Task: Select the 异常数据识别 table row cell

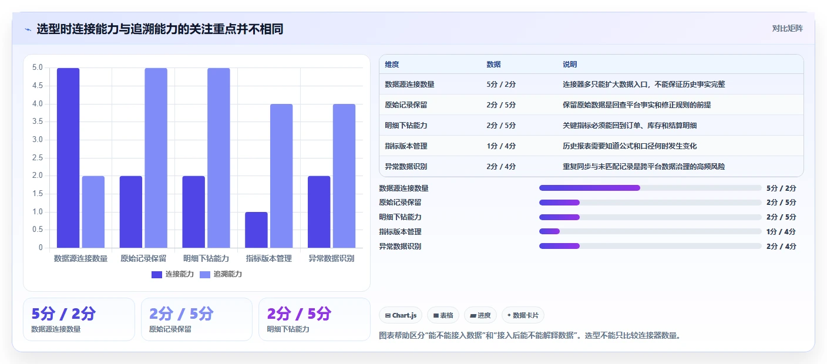Action: pos(406,167)
